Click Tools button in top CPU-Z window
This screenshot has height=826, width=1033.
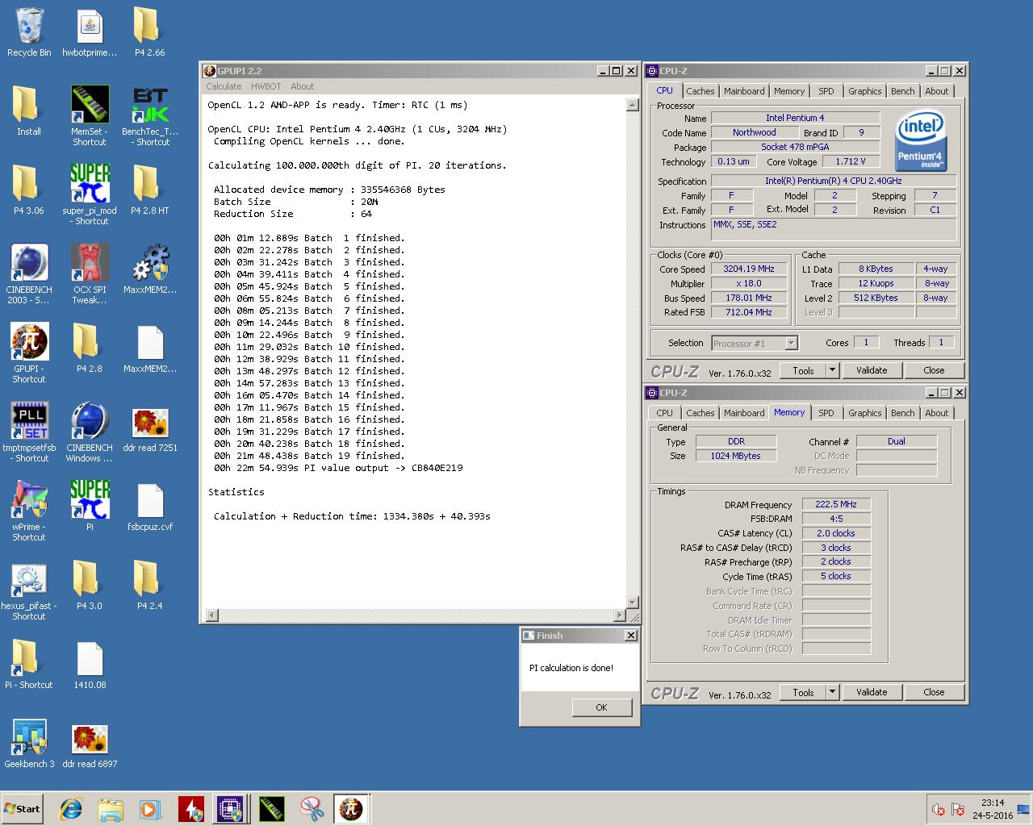(x=803, y=370)
